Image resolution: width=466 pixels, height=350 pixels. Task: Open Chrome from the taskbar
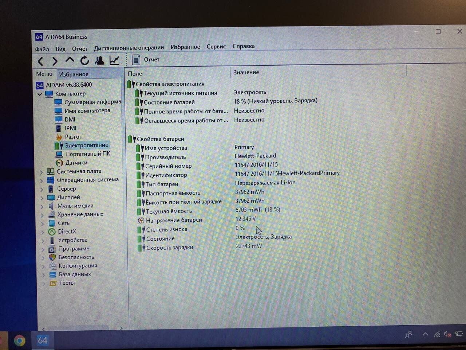[x=20, y=341]
